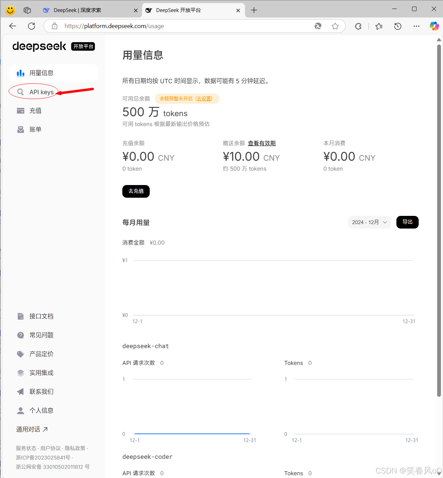Expand the 2024 - 12月 month dropdown
The height and width of the screenshot is (478, 443).
369,222
